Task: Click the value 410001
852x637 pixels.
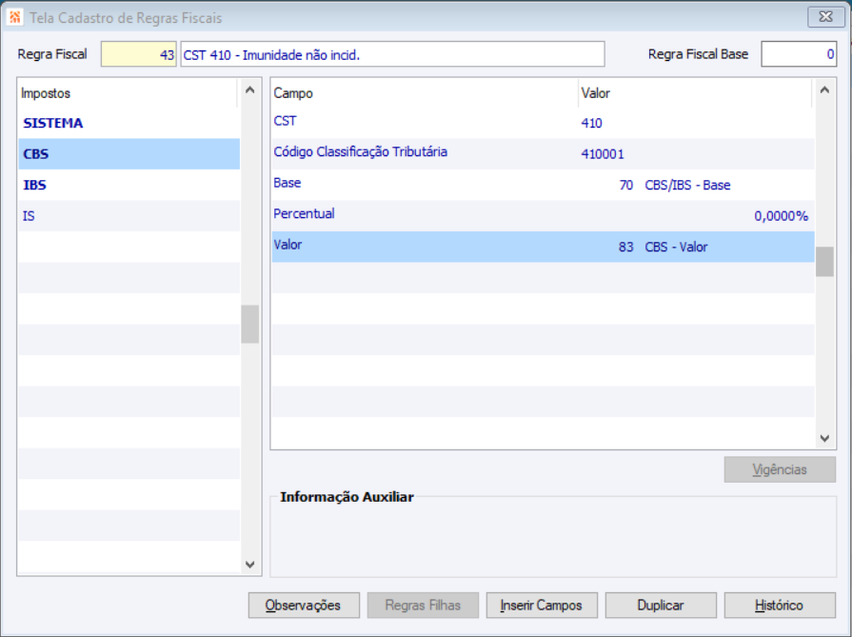Action: [x=603, y=154]
